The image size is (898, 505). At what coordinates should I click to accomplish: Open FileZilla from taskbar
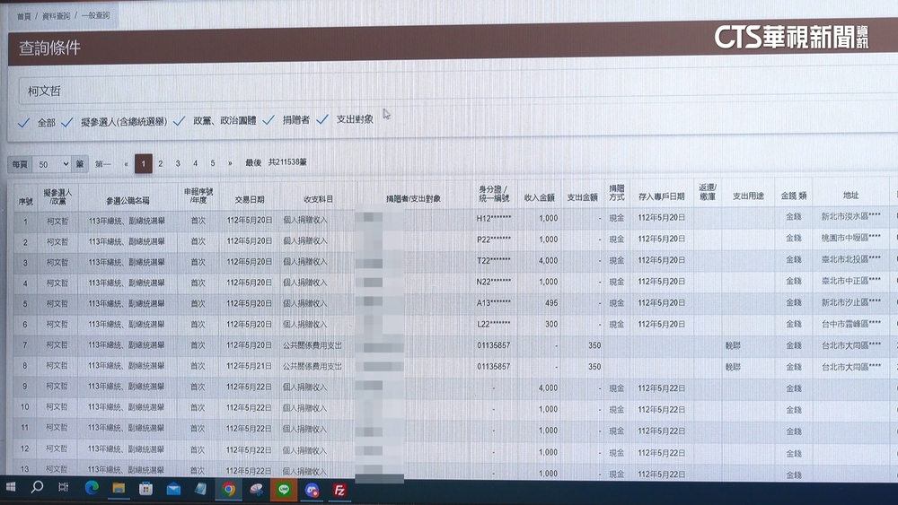point(339,490)
